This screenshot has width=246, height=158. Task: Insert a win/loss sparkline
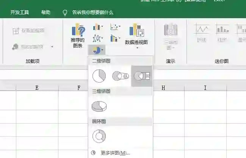click(x=241, y=33)
